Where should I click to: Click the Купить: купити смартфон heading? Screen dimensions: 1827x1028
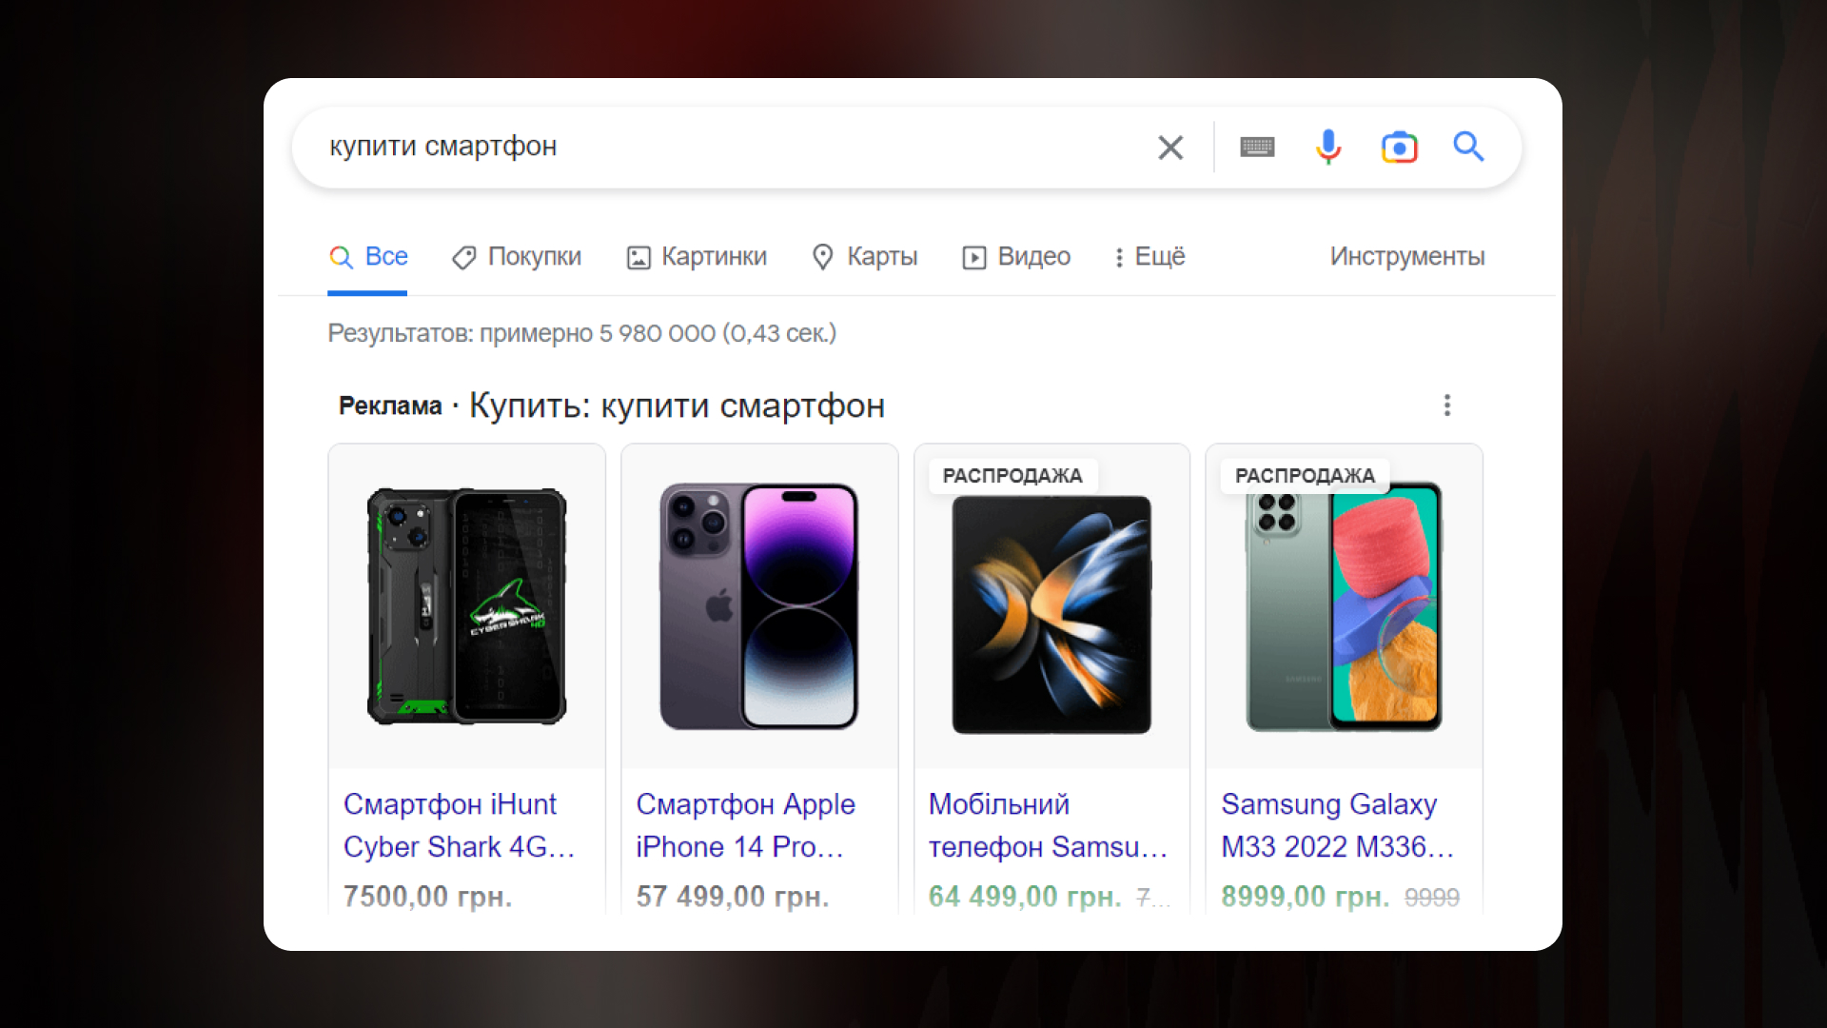click(677, 406)
